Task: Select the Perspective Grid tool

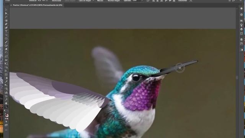Action: point(6,71)
